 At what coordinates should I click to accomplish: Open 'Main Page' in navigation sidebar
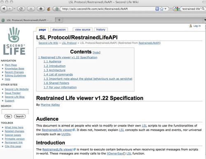(11, 65)
